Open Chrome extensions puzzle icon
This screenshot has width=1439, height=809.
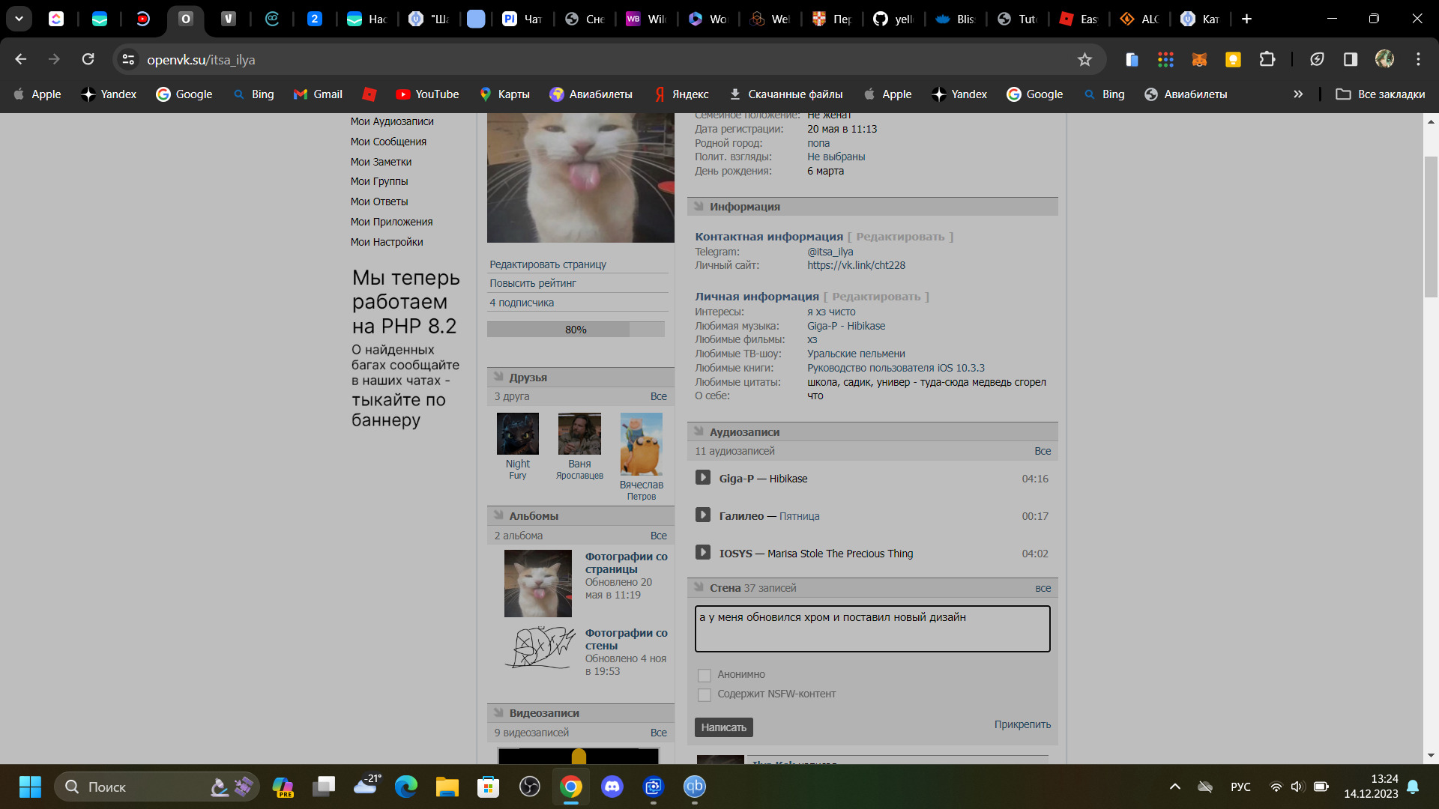point(1267,60)
